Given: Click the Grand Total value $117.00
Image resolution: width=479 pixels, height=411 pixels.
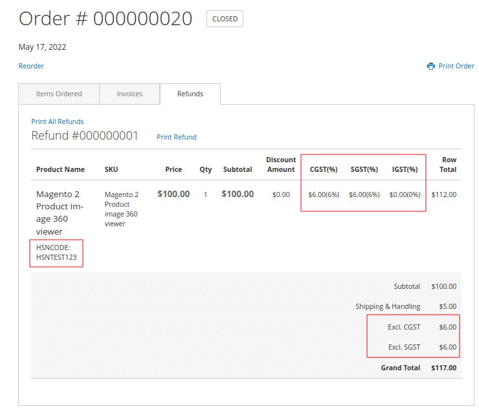Looking at the screenshot, I should tap(444, 368).
